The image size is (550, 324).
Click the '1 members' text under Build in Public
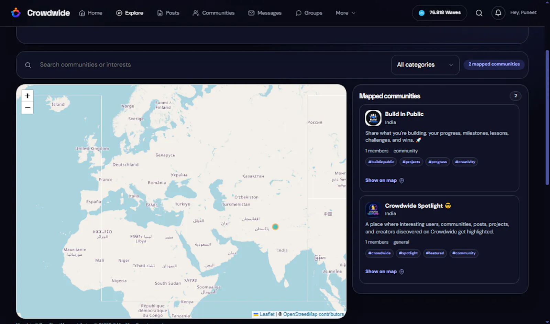coord(377,151)
